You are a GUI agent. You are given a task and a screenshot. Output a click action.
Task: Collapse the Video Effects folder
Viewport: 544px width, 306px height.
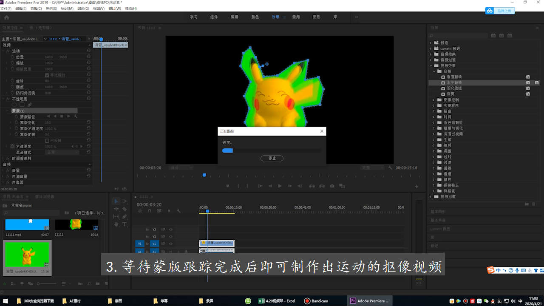[x=431, y=65]
